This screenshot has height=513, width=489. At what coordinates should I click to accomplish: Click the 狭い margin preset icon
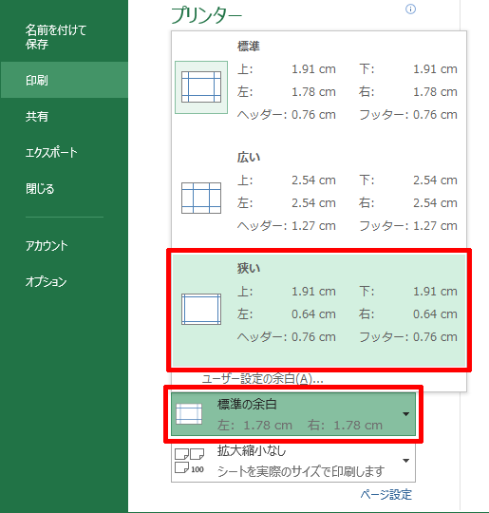201,309
